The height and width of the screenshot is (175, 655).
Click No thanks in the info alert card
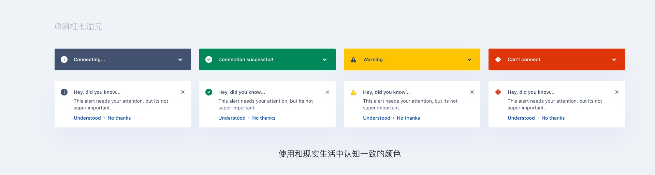pyautogui.click(x=119, y=118)
